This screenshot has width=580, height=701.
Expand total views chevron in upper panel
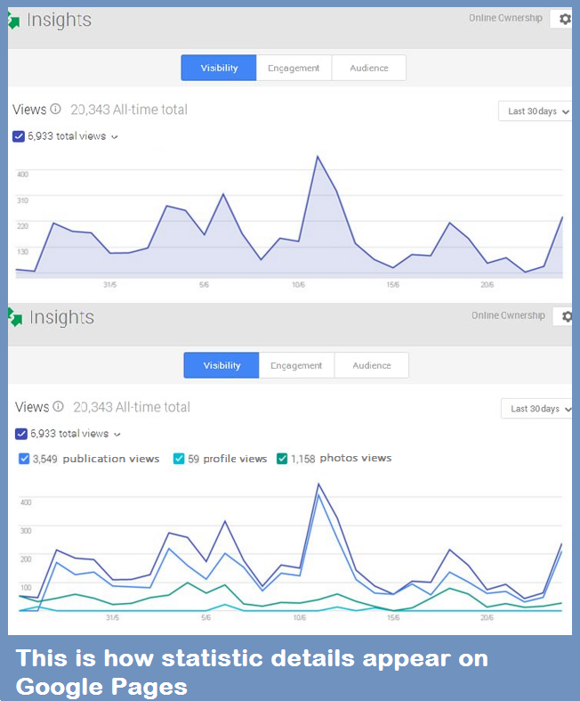click(115, 137)
